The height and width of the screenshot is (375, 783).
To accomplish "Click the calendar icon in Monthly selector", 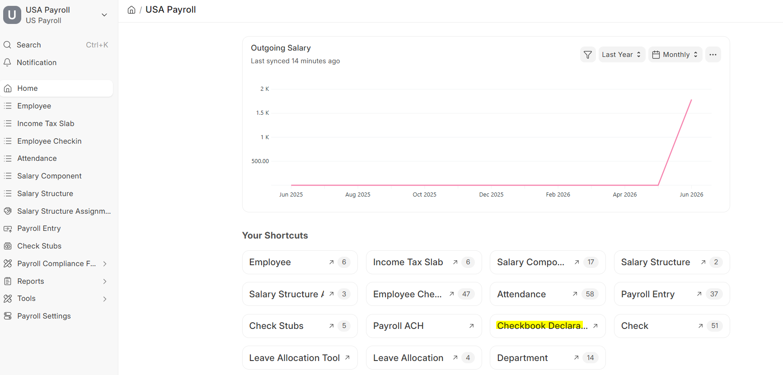I will pyautogui.click(x=656, y=55).
